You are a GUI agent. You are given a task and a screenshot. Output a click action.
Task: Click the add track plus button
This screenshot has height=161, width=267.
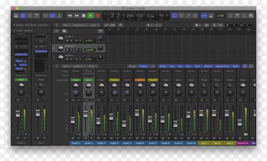(57, 31)
